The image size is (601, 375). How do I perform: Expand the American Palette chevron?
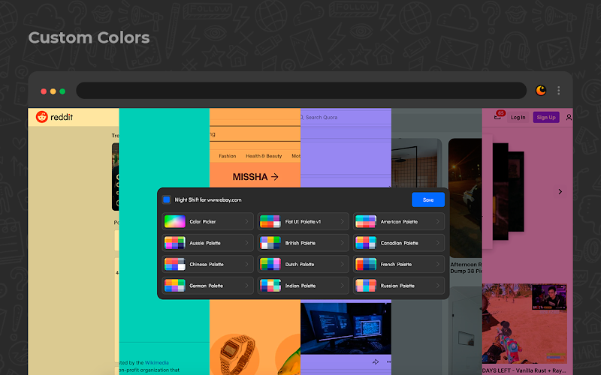tap(437, 221)
